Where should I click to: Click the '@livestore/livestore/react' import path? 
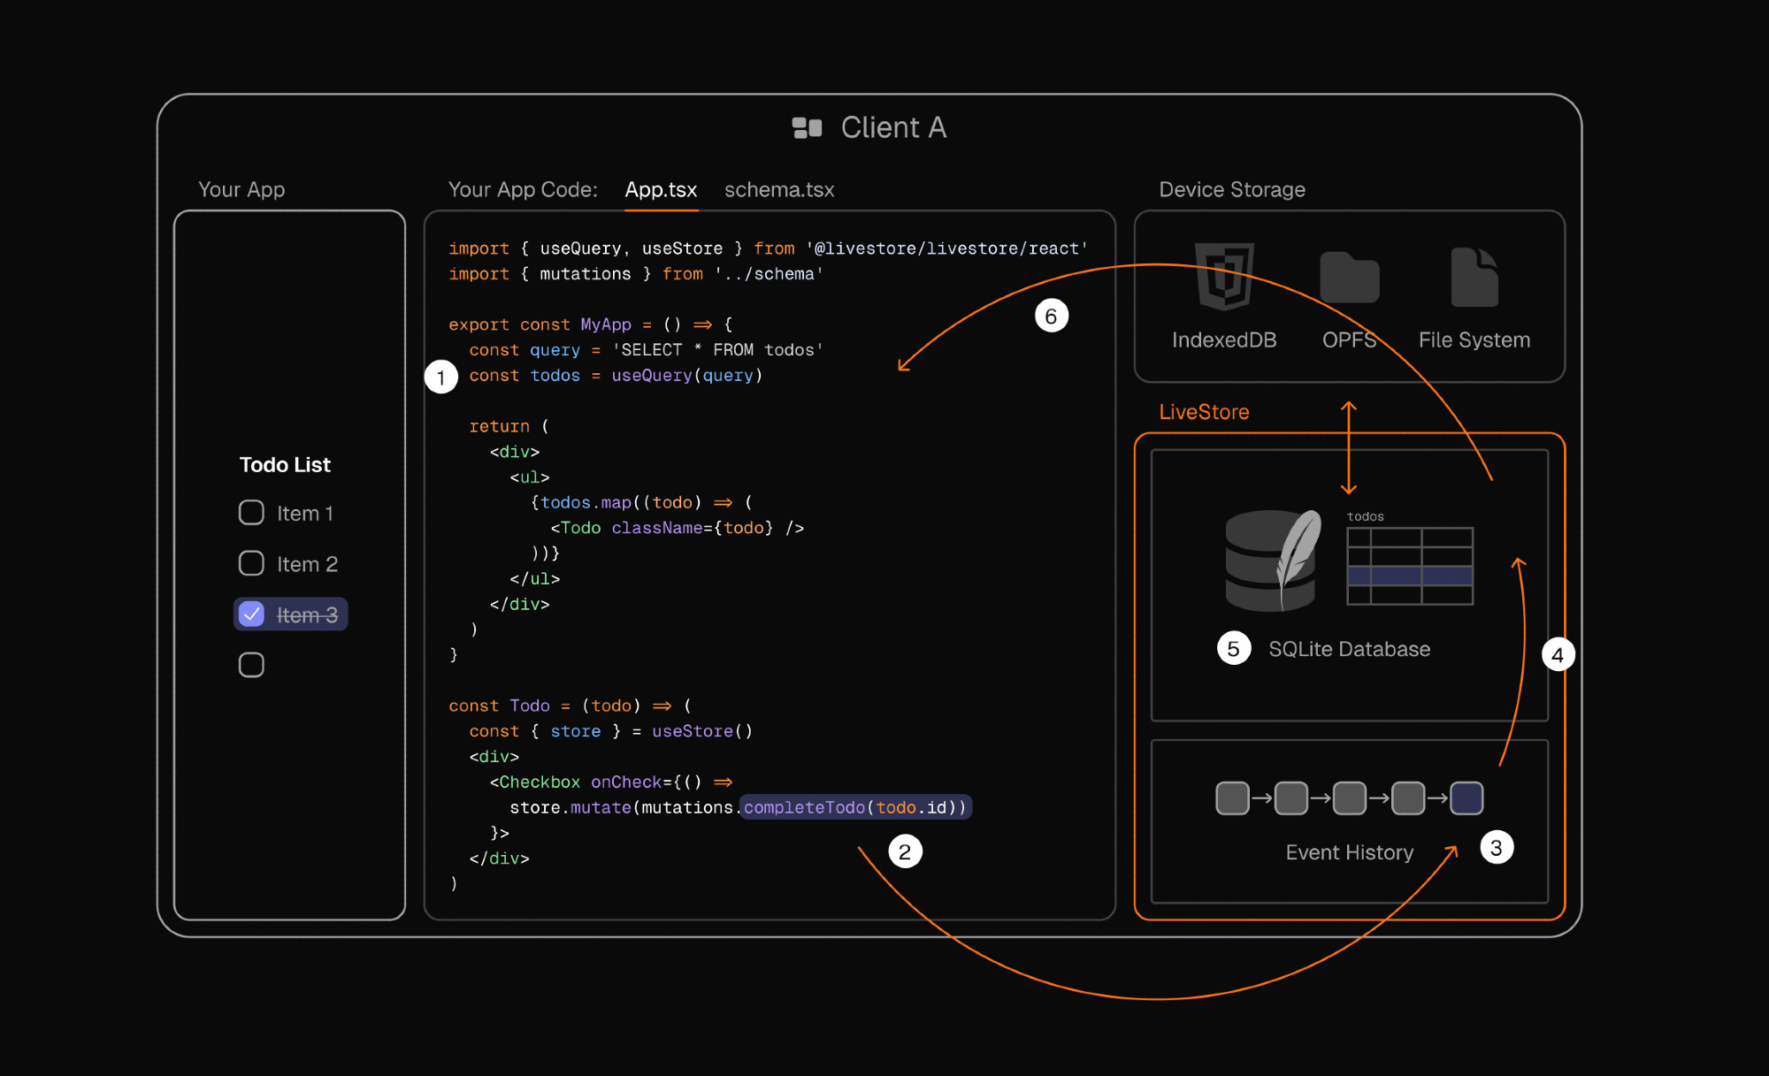click(946, 248)
